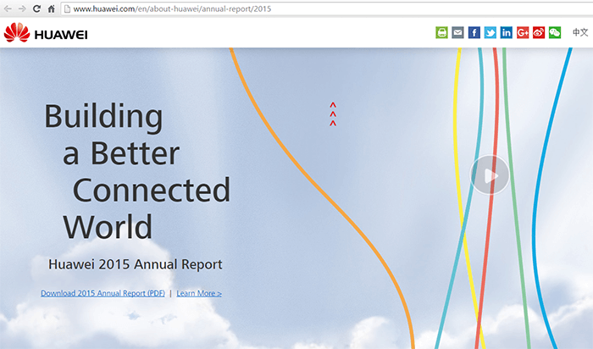Click the URL address bar
The width and height of the screenshot is (593, 349).
pos(327,8)
